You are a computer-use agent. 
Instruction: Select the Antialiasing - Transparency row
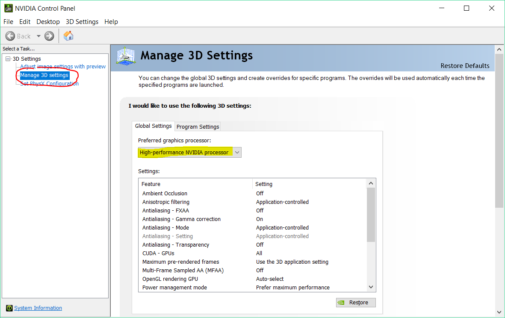pos(253,245)
